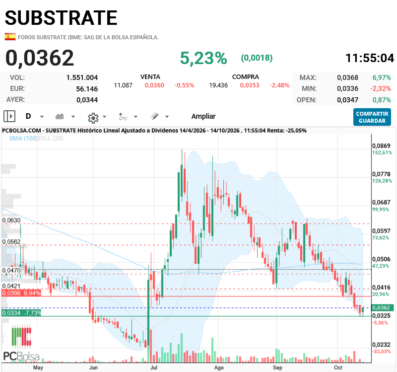Click the 5,23% change percentage
This screenshot has height=372, width=397.
coord(203,58)
